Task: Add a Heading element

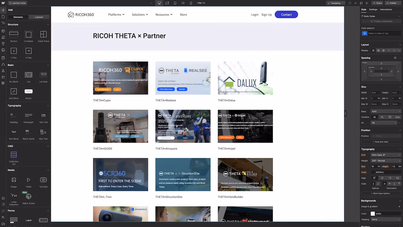Action: [14, 117]
